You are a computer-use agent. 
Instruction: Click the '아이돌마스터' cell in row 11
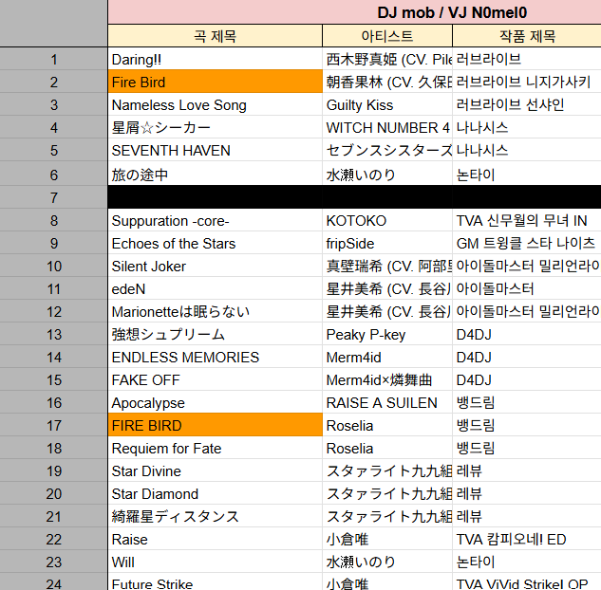527,288
